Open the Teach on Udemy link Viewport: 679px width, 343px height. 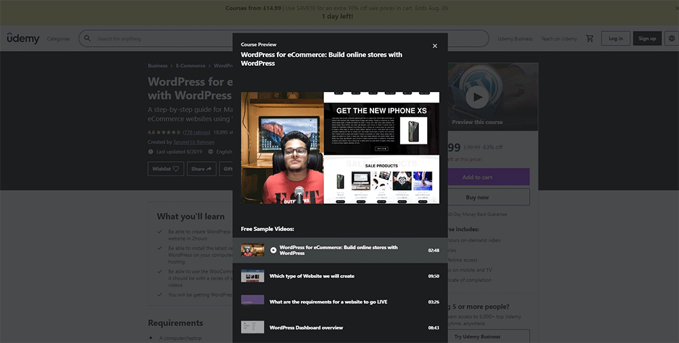(559, 39)
